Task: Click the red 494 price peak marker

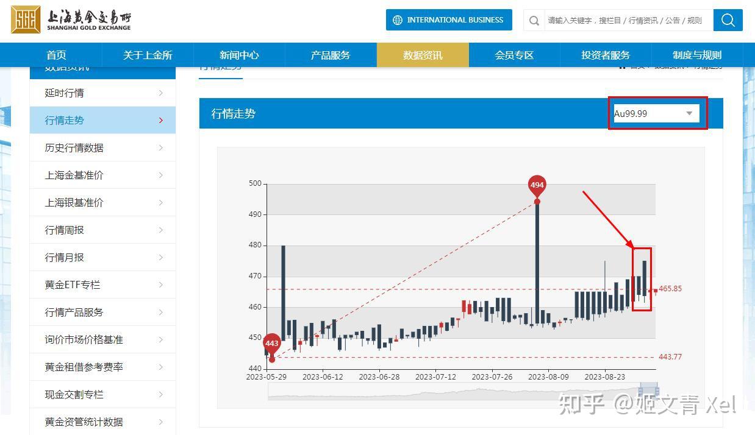Action: pos(536,185)
